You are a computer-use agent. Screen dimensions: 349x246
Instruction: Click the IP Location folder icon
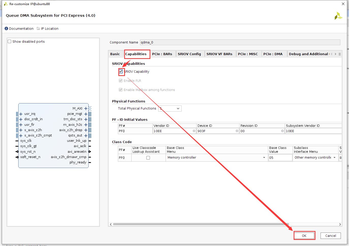(38, 28)
